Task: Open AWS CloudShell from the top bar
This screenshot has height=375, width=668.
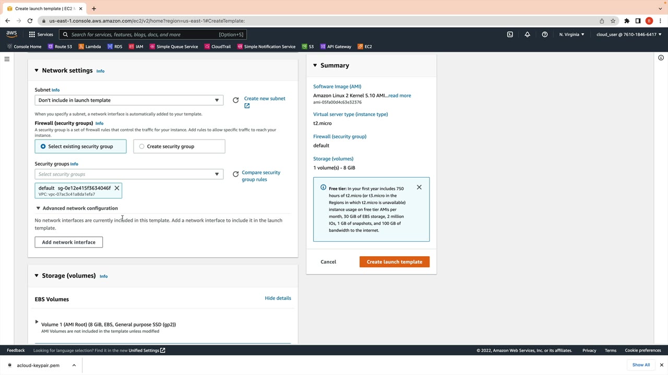Action: (510, 34)
